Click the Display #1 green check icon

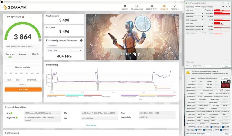coord(17,118)
